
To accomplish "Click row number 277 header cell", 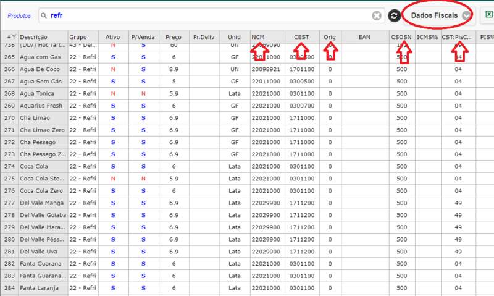I will point(9,203).
